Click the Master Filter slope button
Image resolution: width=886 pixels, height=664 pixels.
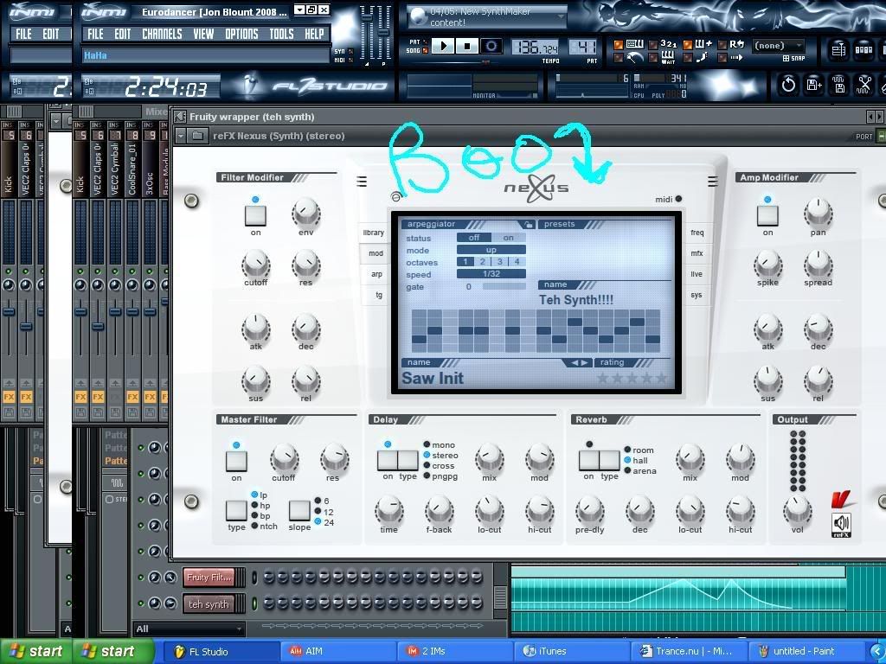299,510
